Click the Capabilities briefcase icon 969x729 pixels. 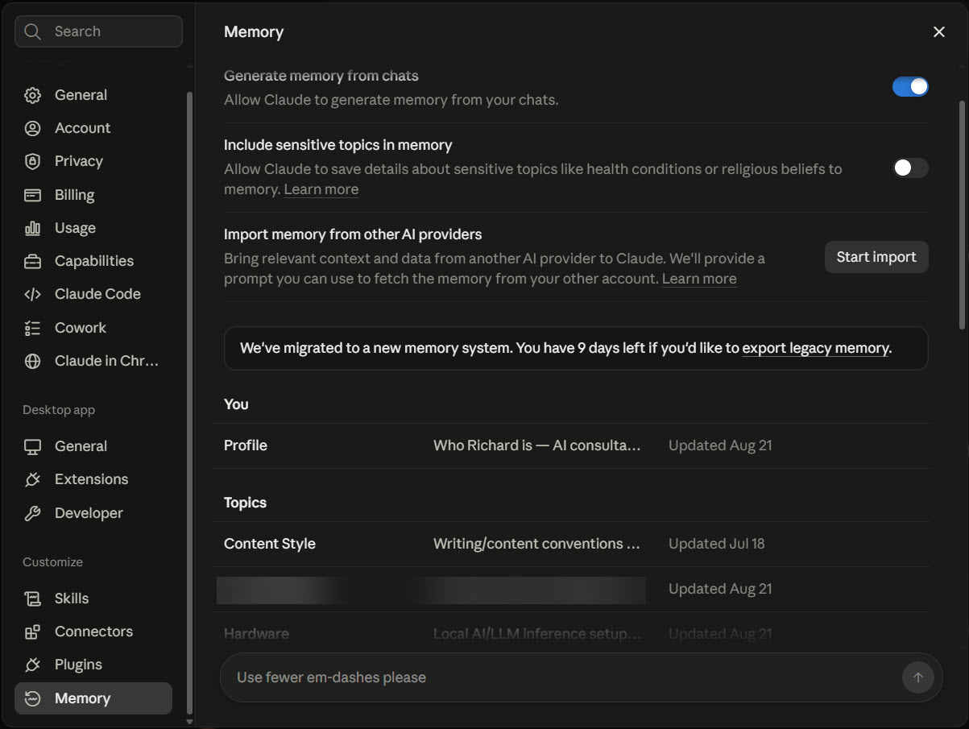pyautogui.click(x=32, y=261)
